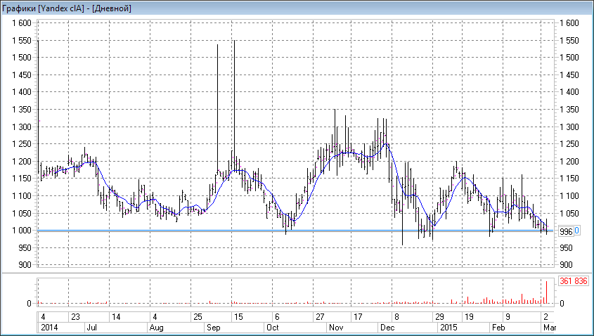Click the 1 600 label on left price axis
Screen dimensions: 594x336
pos(21,23)
